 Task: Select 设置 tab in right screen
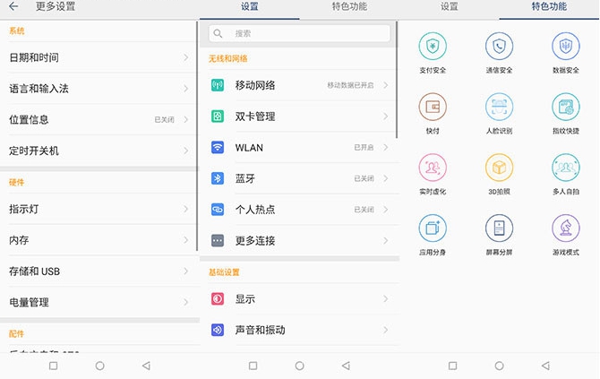(x=450, y=7)
